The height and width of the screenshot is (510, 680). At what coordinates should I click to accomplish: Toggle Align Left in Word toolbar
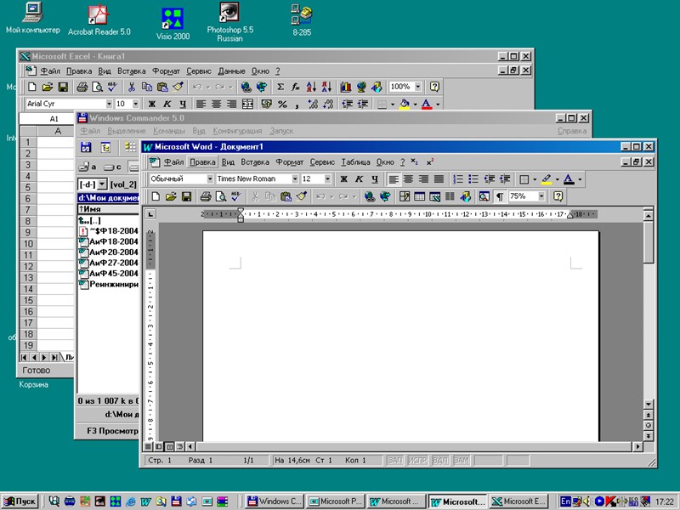[394, 179]
